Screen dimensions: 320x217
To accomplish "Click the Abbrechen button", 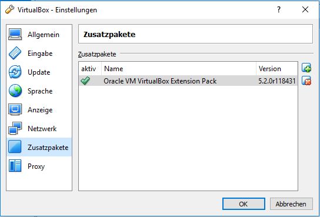I will pyautogui.click(x=291, y=203).
